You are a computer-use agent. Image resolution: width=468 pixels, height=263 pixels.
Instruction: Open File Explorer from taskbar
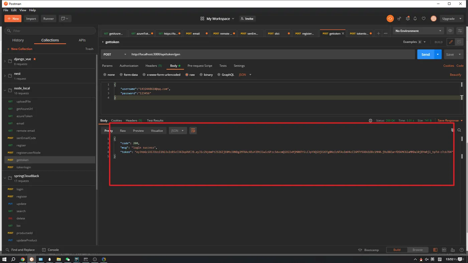(58, 259)
